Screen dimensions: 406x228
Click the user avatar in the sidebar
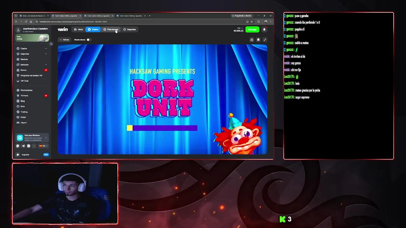[x=18, y=30]
